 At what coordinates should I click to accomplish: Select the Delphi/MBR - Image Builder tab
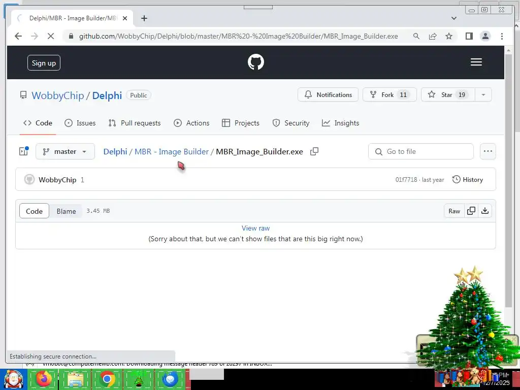click(x=72, y=18)
